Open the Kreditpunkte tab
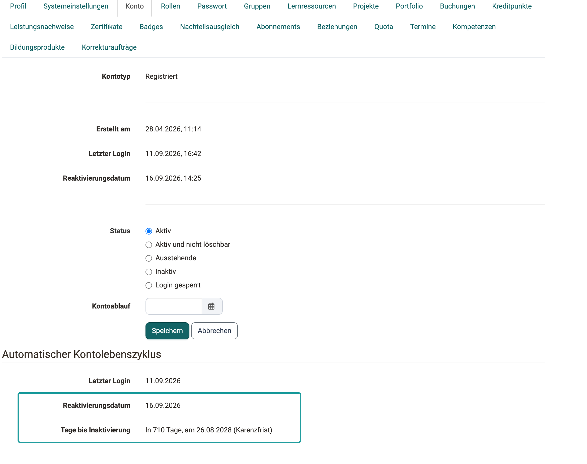This screenshot has height=464, width=587. (512, 6)
